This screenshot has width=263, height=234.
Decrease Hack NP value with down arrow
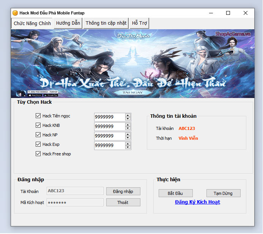pyautogui.click(x=128, y=138)
